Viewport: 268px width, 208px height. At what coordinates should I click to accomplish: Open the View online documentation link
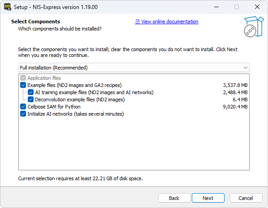(167, 22)
